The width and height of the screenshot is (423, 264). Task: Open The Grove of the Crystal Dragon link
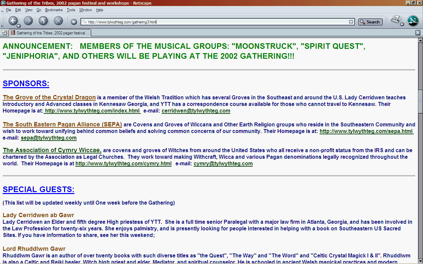click(x=49, y=97)
